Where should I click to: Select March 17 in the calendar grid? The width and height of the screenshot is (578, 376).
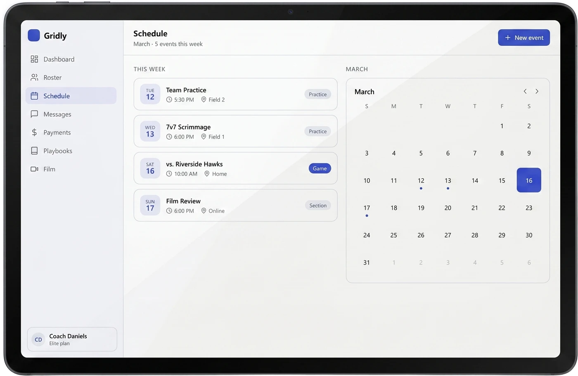pos(367,208)
